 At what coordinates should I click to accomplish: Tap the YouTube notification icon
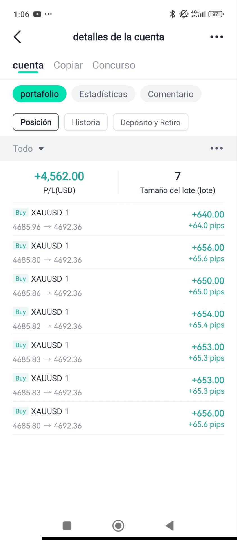pyautogui.click(x=37, y=14)
